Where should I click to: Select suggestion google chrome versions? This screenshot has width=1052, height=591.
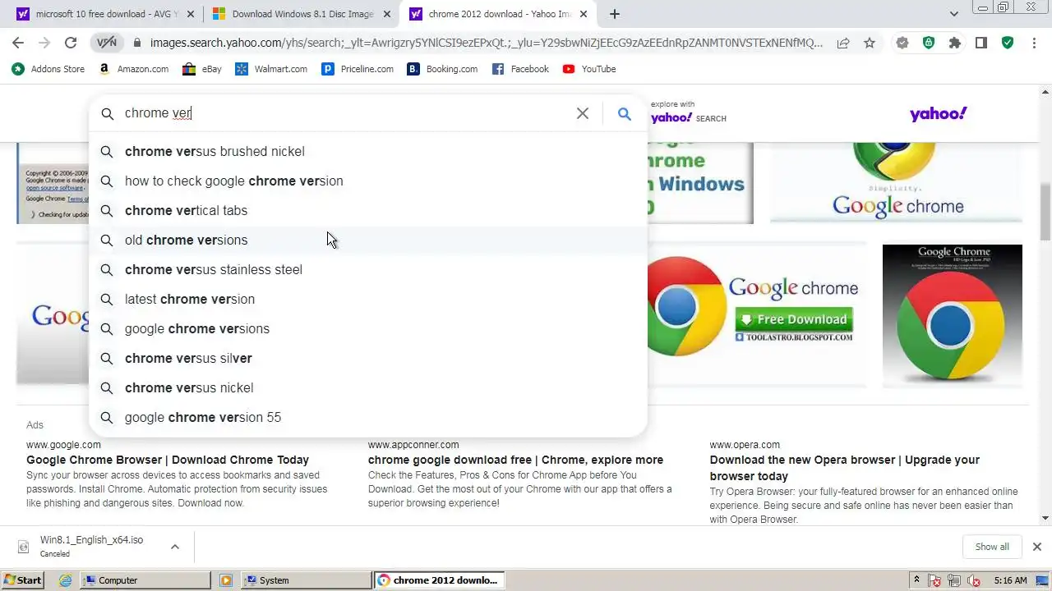(368, 328)
